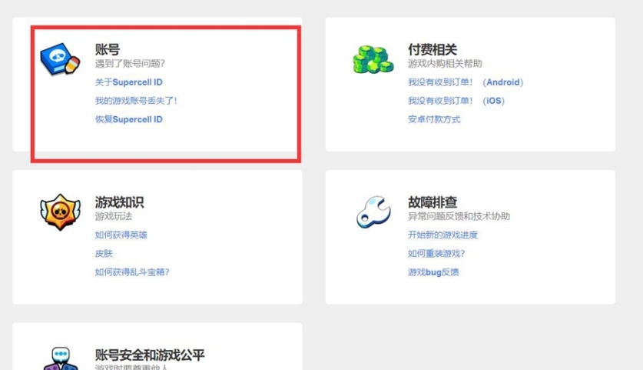Screen dimensions: 643x370
Task: Open 我没有收到订单 (iOS) article
Action: coord(456,101)
